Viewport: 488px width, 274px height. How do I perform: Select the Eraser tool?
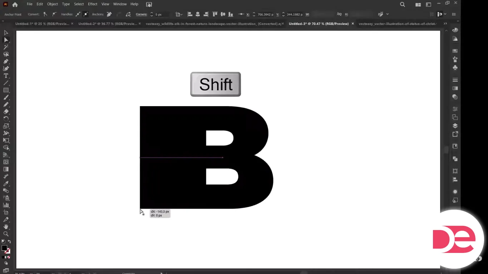point(6,111)
